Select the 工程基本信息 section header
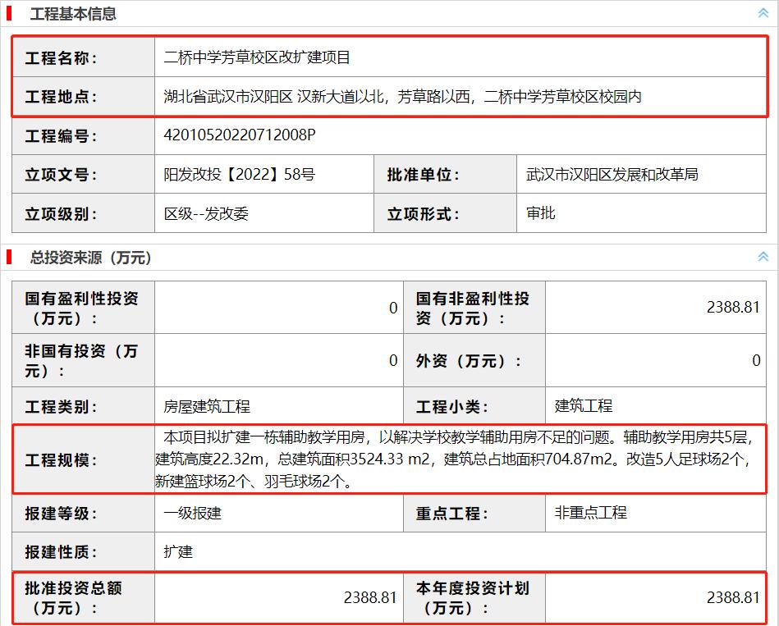Image resolution: width=779 pixels, height=626 pixels. point(74,13)
